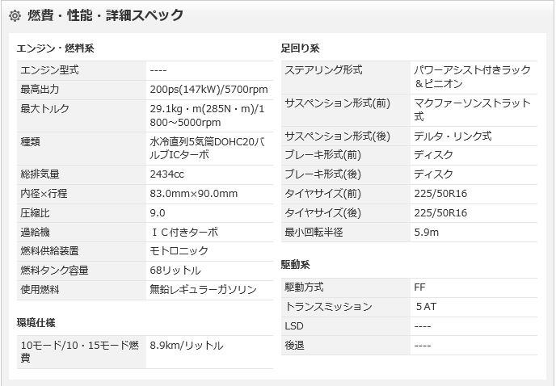The image size is (556, 386).
Task: Click 225/50R16 in the タイヤサイズ(前) row
Action: pyautogui.click(x=440, y=194)
